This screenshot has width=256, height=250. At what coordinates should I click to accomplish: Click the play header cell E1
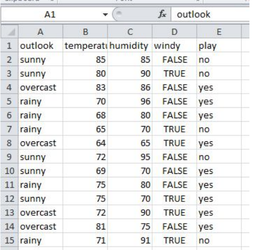219,46
